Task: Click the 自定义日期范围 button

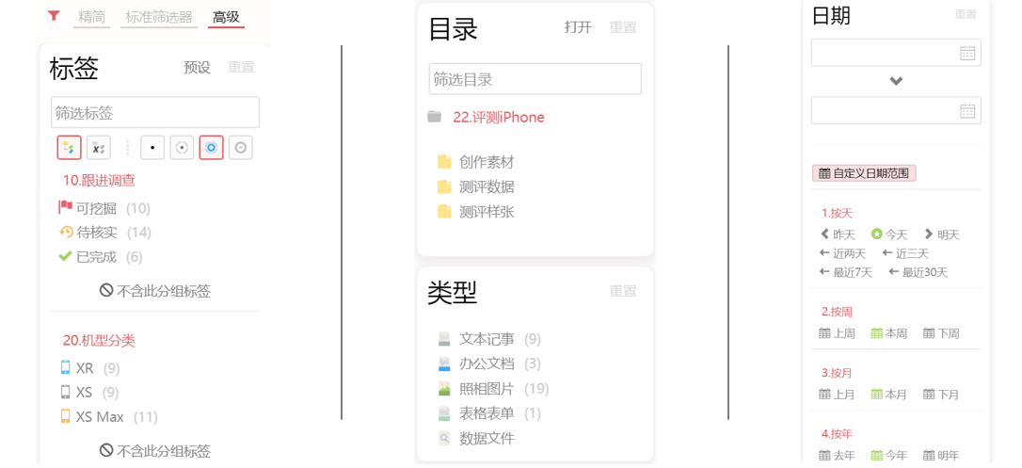Action: click(864, 173)
